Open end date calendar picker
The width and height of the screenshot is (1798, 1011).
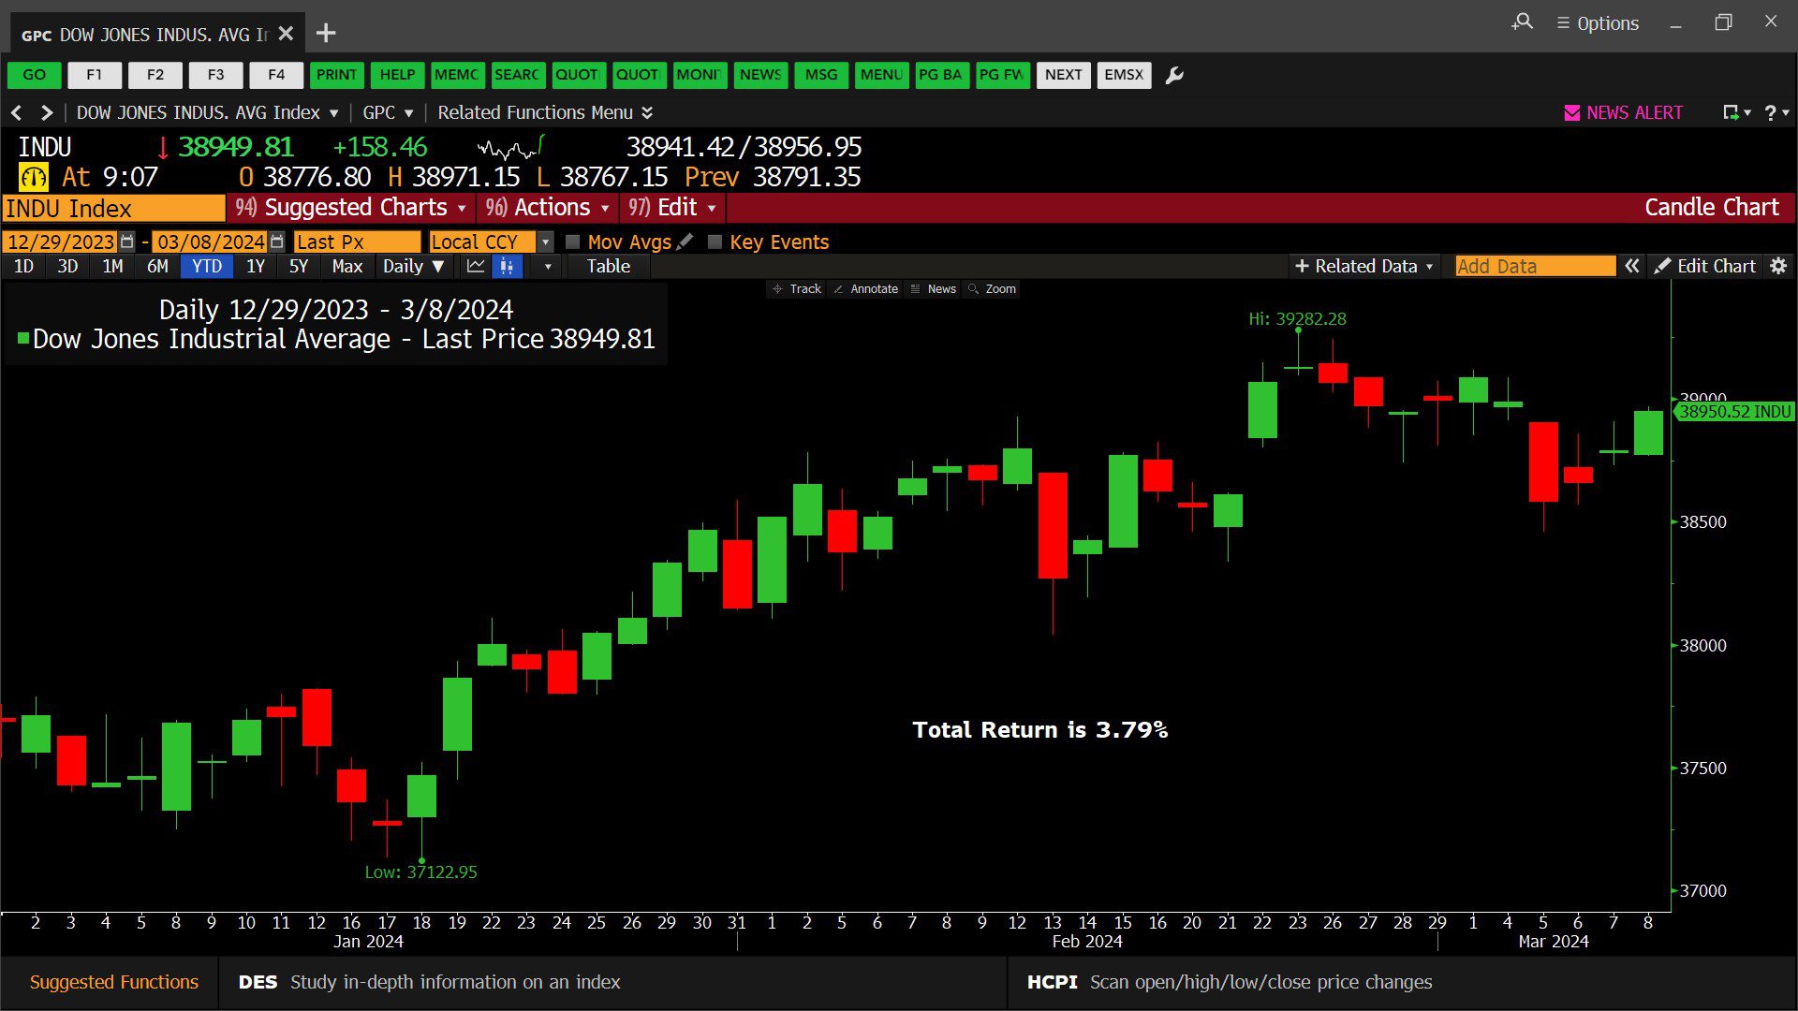tap(276, 242)
